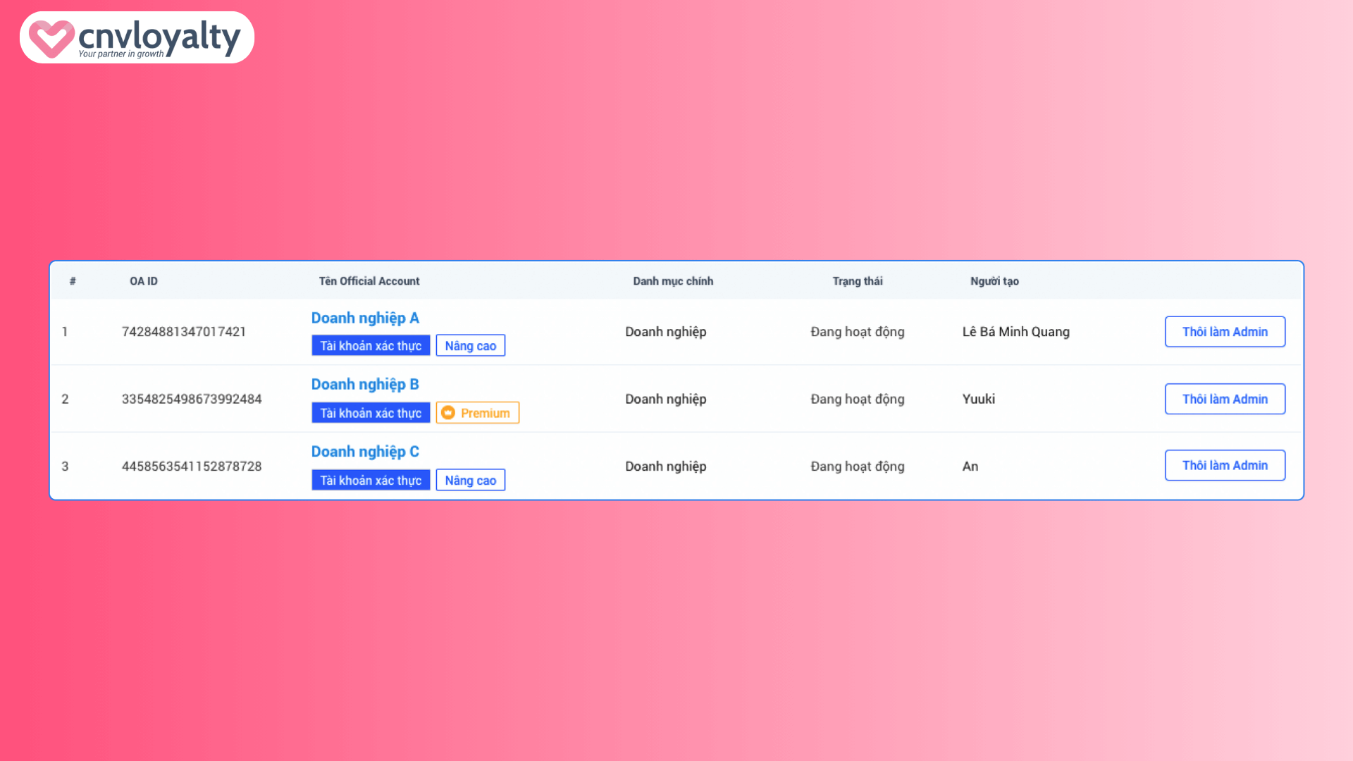Image resolution: width=1353 pixels, height=761 pixels.
Task: Click Tài khoản xác thực badge for Doanh nghiệp C
Action: [x=371, y=479]
